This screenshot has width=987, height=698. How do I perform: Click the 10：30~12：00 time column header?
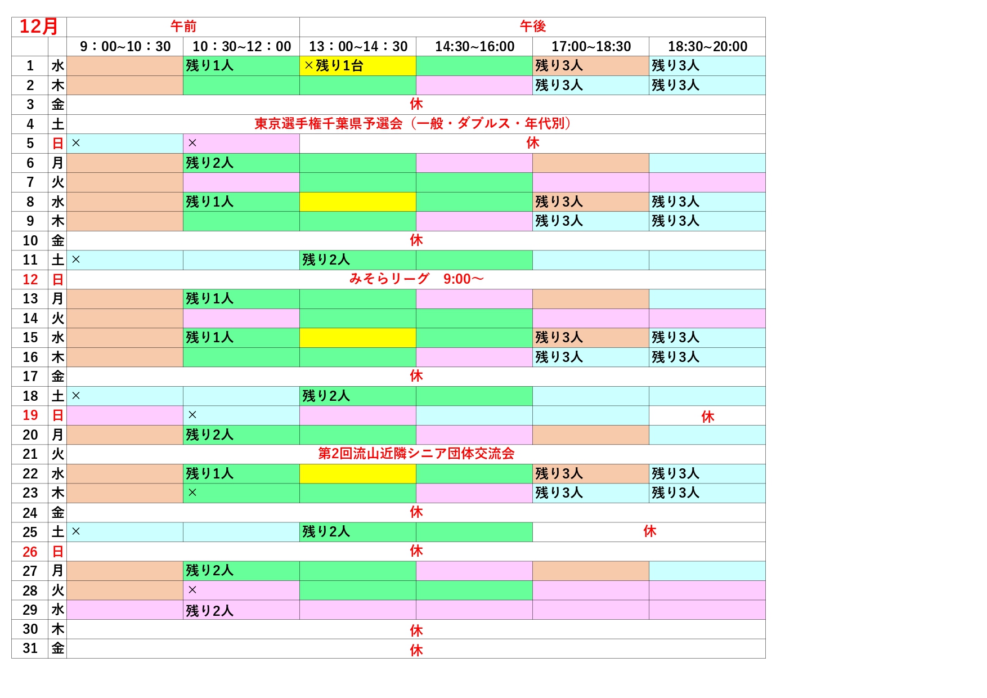coord(241,46)
